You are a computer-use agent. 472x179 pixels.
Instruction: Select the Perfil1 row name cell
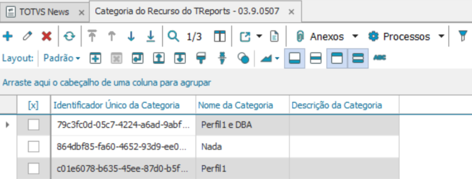tap(242, 168)
